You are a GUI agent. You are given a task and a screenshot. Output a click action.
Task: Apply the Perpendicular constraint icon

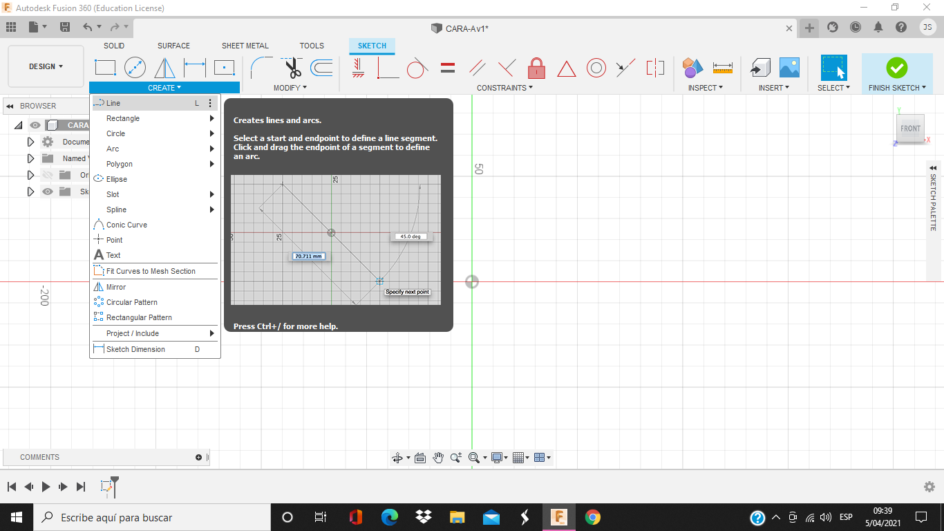pyautogui.click(x=507, y=68)
